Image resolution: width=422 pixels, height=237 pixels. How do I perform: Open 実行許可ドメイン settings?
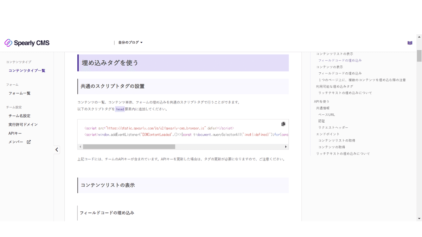pyautogui.click(x=23, y=125)
